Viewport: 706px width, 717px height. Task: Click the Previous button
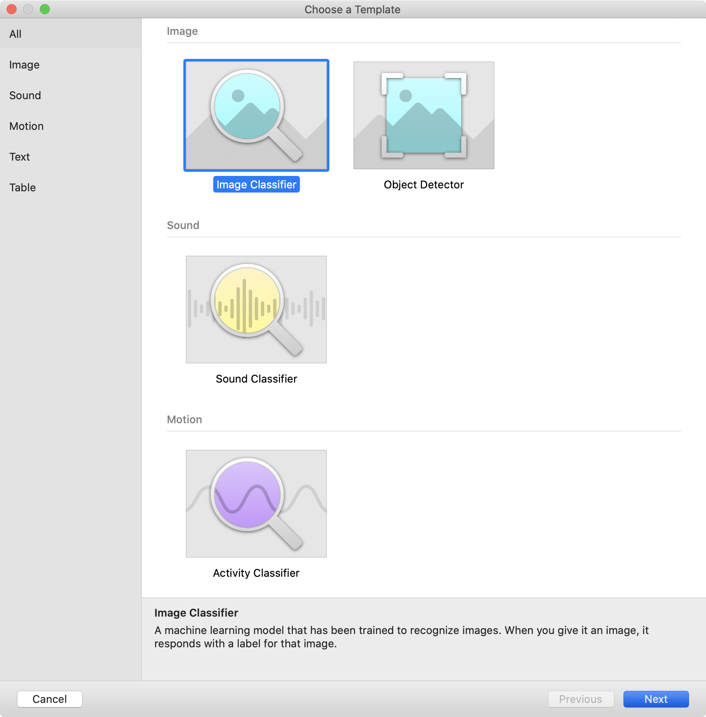click(x=581, y=699)
